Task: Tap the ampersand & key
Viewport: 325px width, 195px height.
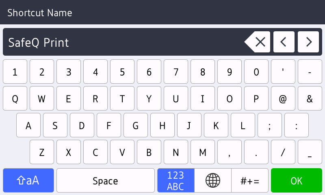Action: (x=310, y=98)
